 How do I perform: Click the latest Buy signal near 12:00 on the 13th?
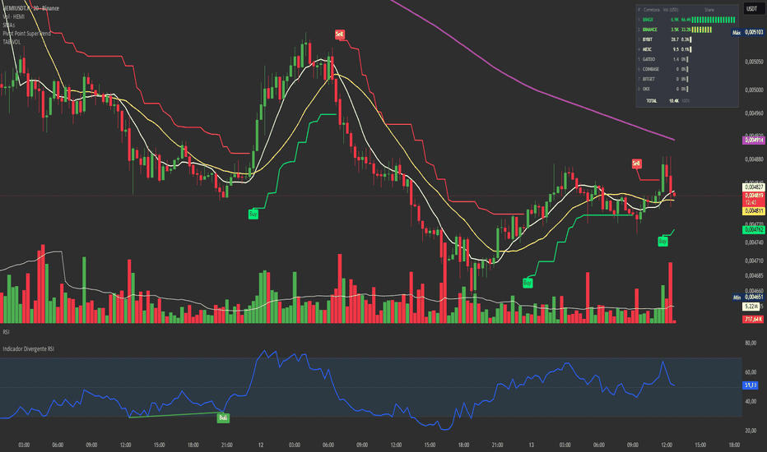coord(662,242)
